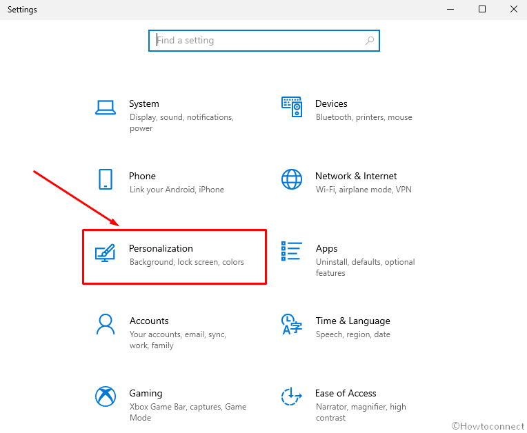The height and width of the screenshot is (433, 527).
Task: Select the Accounts person icon
Action: 106,324
